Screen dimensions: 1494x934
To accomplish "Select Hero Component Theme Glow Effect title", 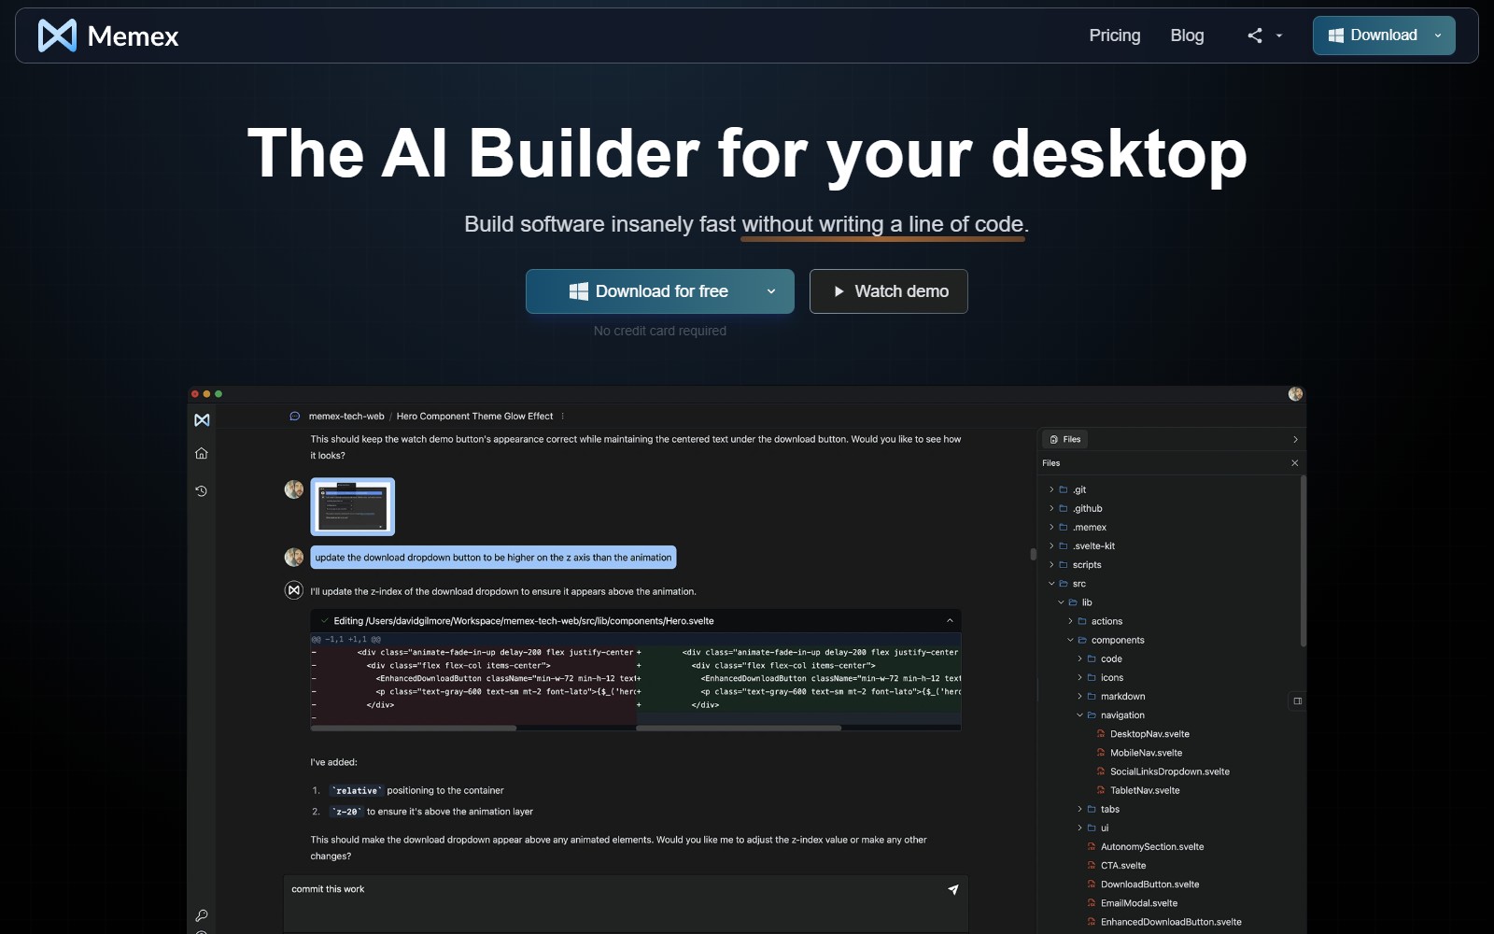I will coord(474,417).
